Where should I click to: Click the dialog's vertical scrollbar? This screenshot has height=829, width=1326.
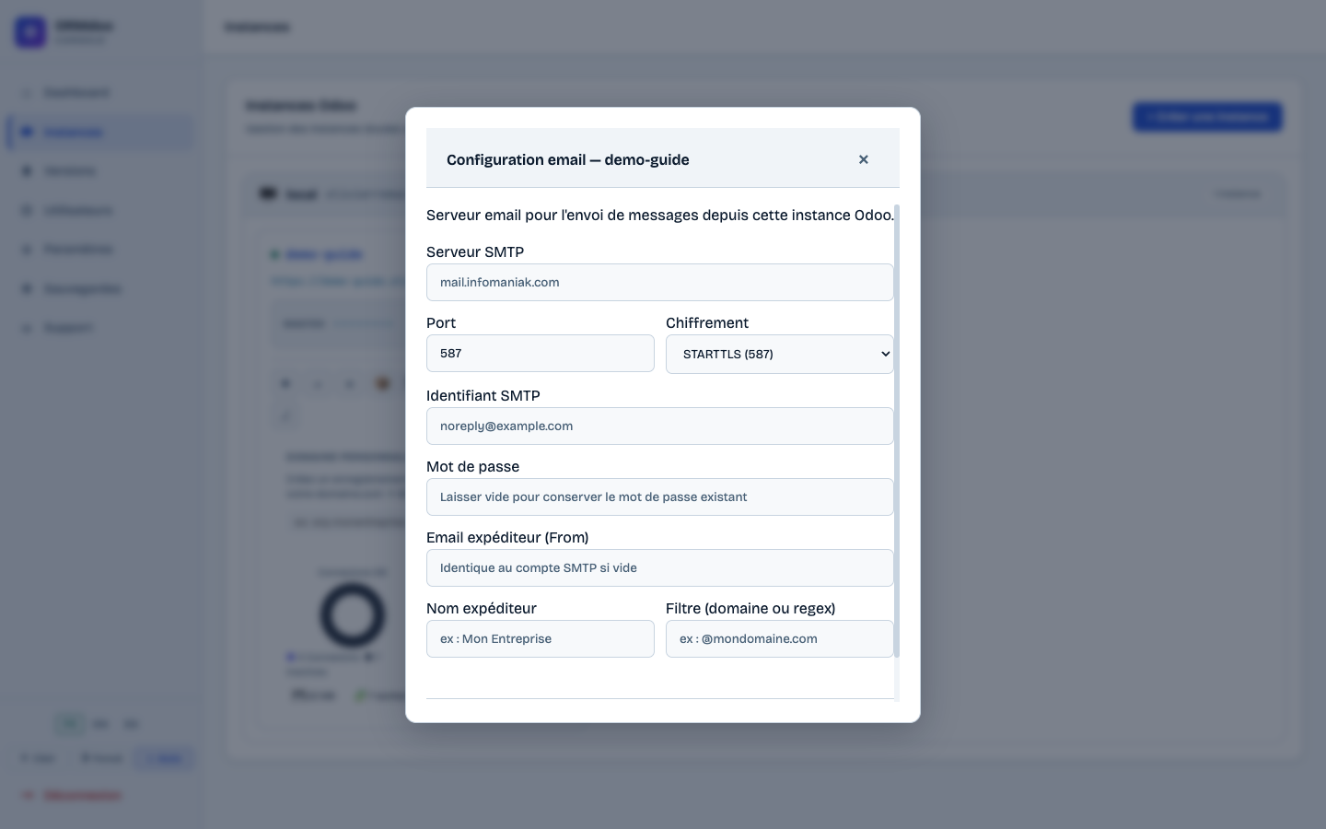click(x=897, y=431)
